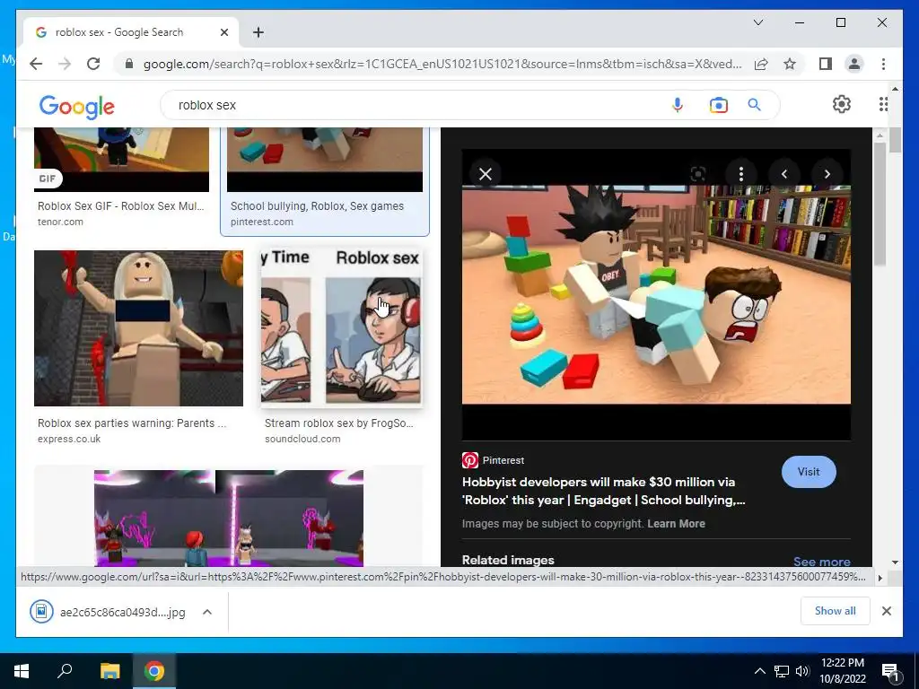Click the browser address bar URL

point(442,64)
